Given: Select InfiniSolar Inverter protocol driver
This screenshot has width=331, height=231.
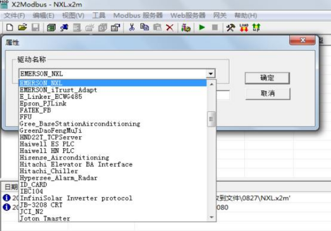Looking at the screenshot, I should 113,198.
